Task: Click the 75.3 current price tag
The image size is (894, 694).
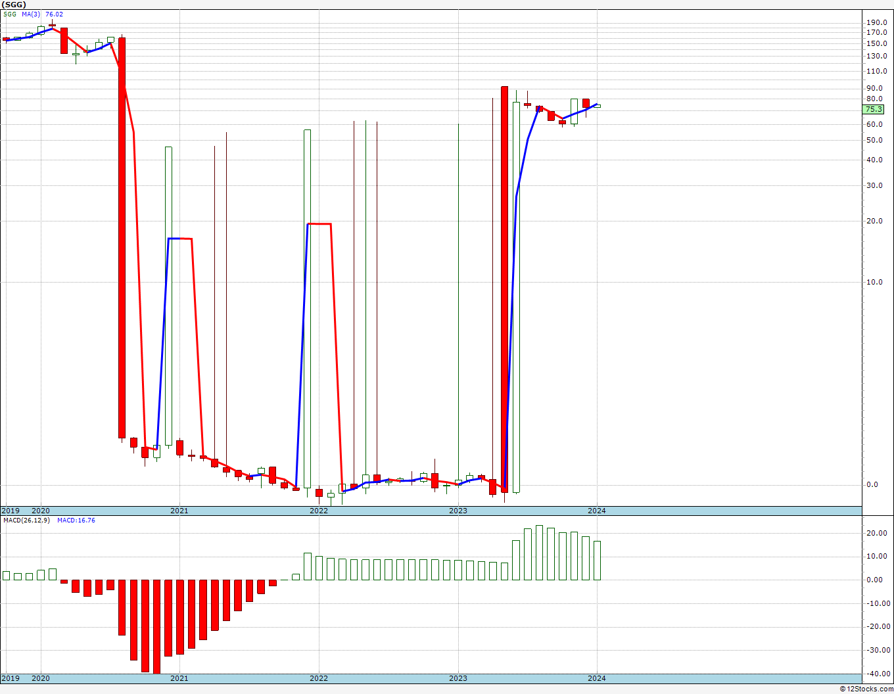Action: click(874, 109)
